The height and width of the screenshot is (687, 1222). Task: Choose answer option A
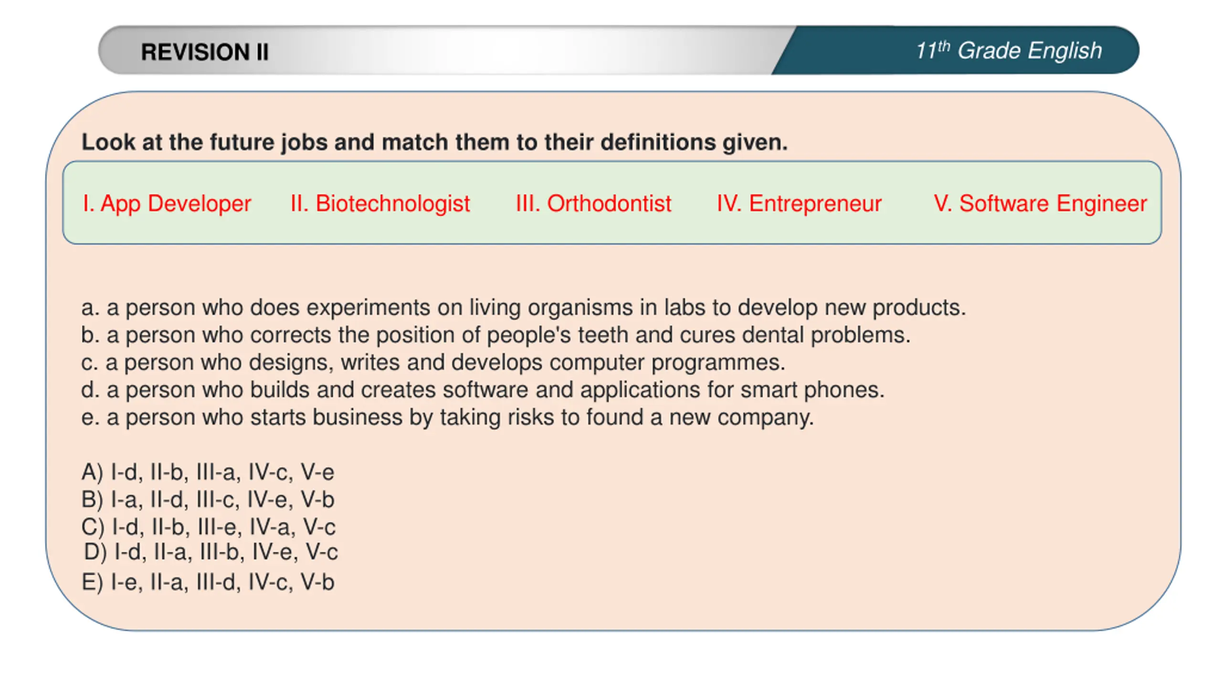pyautogui.click(x=208, y=472)
